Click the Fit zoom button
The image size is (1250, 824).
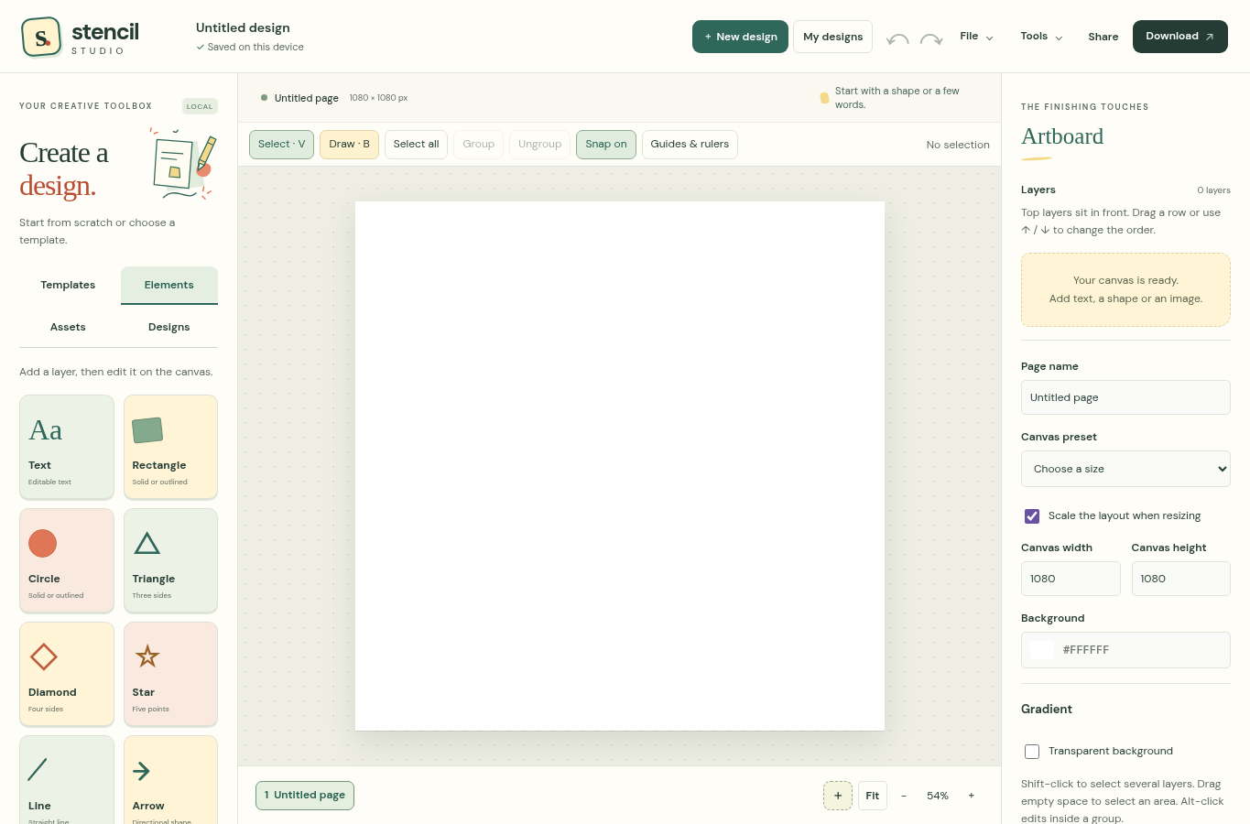[x=873, y=796]
